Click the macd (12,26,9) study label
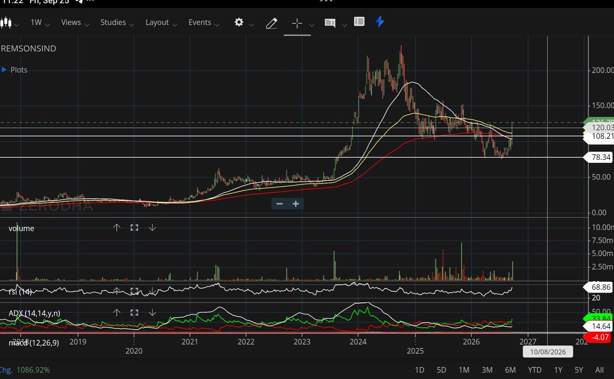Screen dimensions: 614x379 point(34,342)
